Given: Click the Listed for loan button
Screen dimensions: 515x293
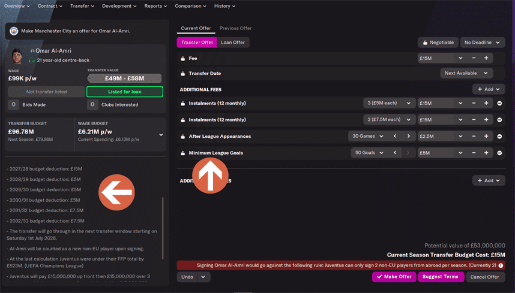Looking at the screenshot, I should pos(125,92).
